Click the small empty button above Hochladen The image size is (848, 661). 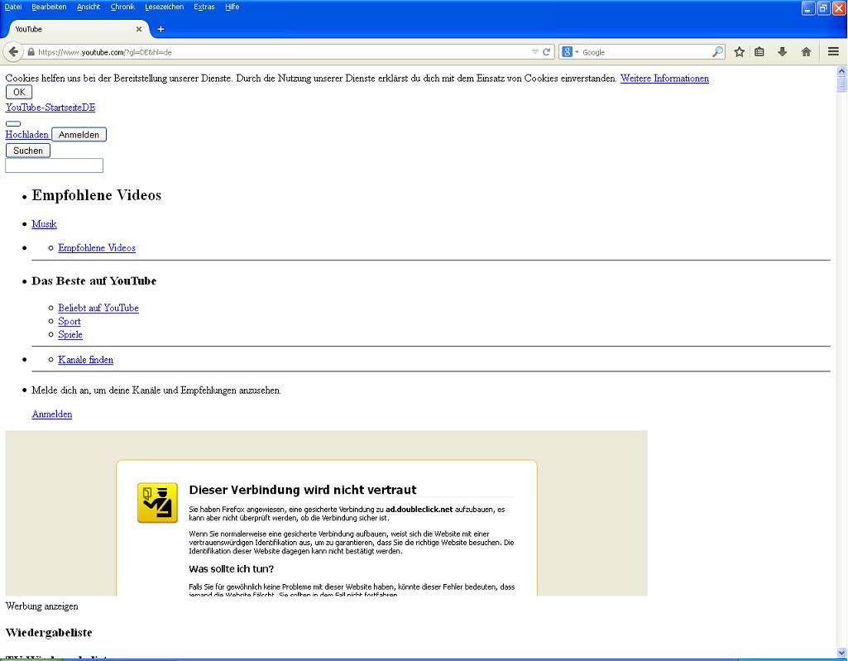coord(13,124)
